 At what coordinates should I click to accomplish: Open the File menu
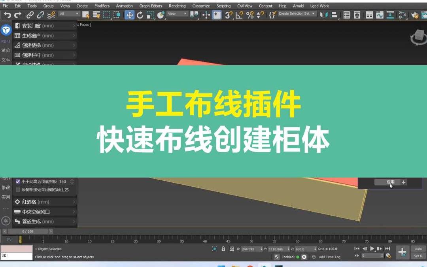5,6
